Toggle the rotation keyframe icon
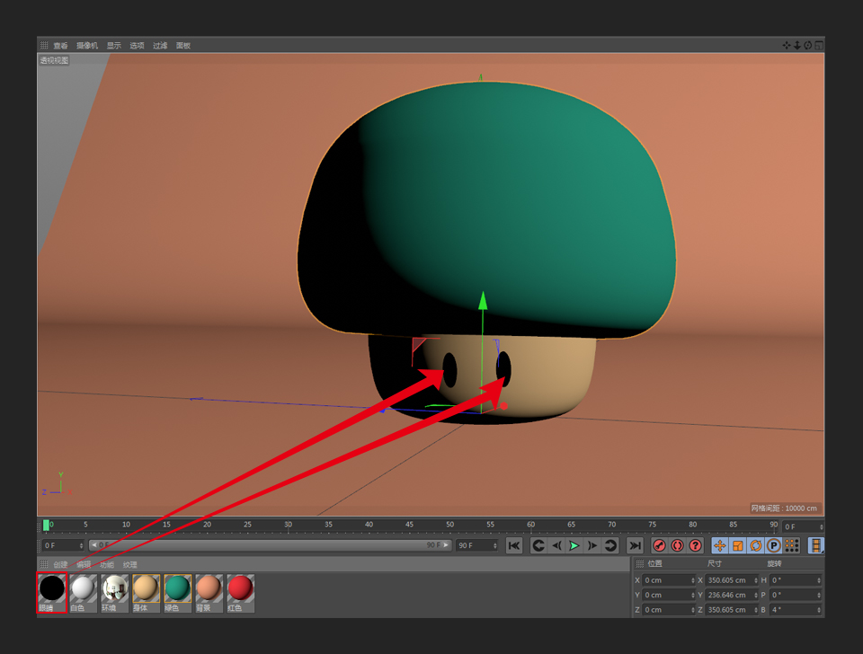Image resolution: width=863 pixels, height=654 pixels. (755, 545)
